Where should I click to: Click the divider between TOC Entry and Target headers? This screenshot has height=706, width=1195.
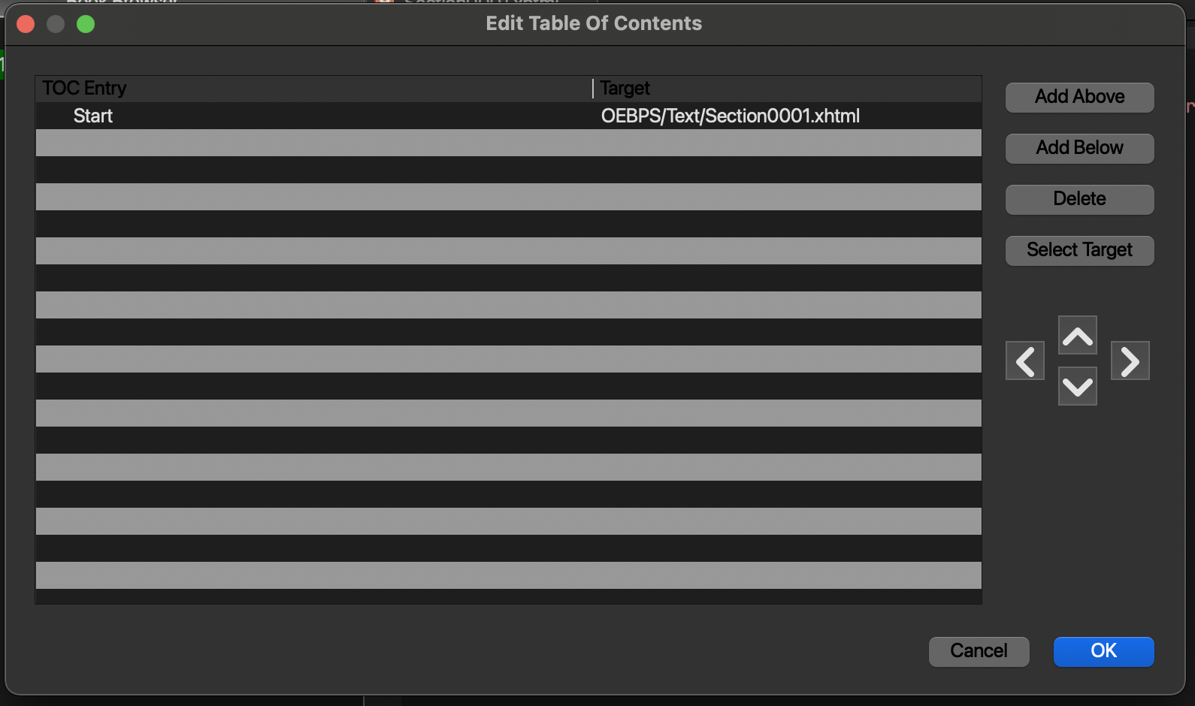593,89
